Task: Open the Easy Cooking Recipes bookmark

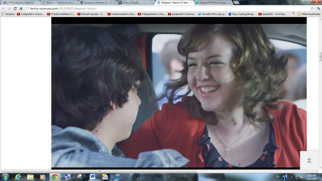Action: tap(242, 14)
